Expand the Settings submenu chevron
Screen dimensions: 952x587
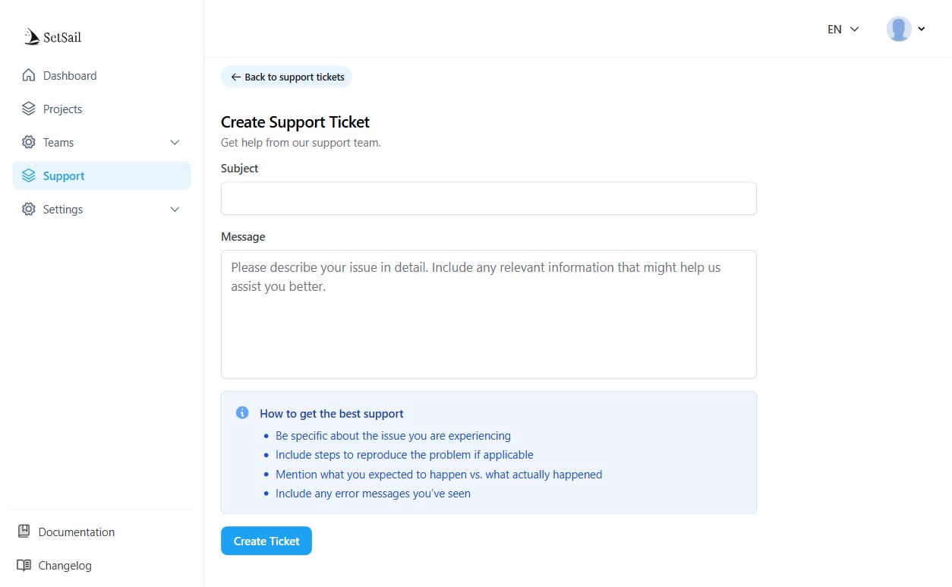pyautogui.click(x=175, y=210)
